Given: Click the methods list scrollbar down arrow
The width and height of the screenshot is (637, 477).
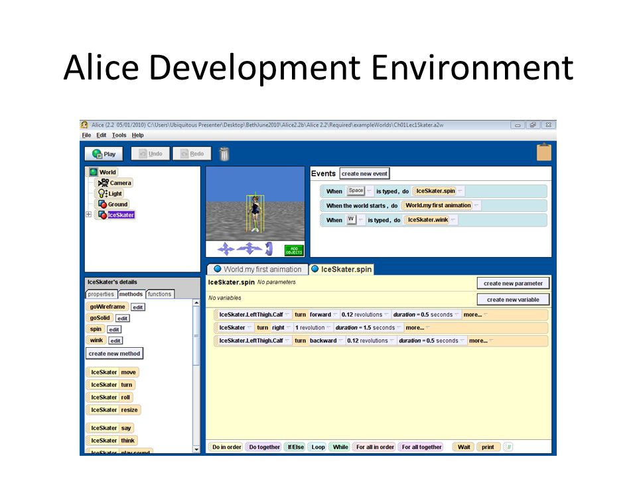Looking at the screenshot, I should (x=196, y=449).
